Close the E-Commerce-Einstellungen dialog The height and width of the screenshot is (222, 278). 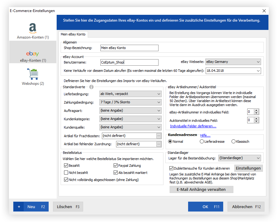coord(264,11)
